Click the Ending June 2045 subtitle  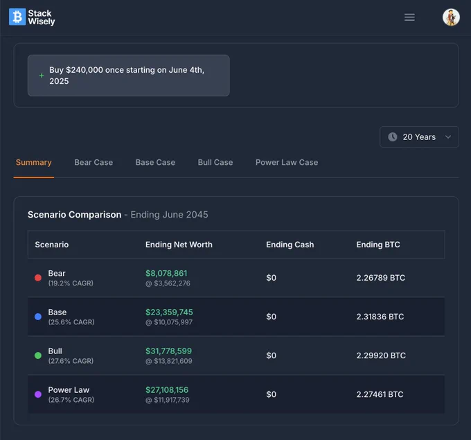coord(169,215)
